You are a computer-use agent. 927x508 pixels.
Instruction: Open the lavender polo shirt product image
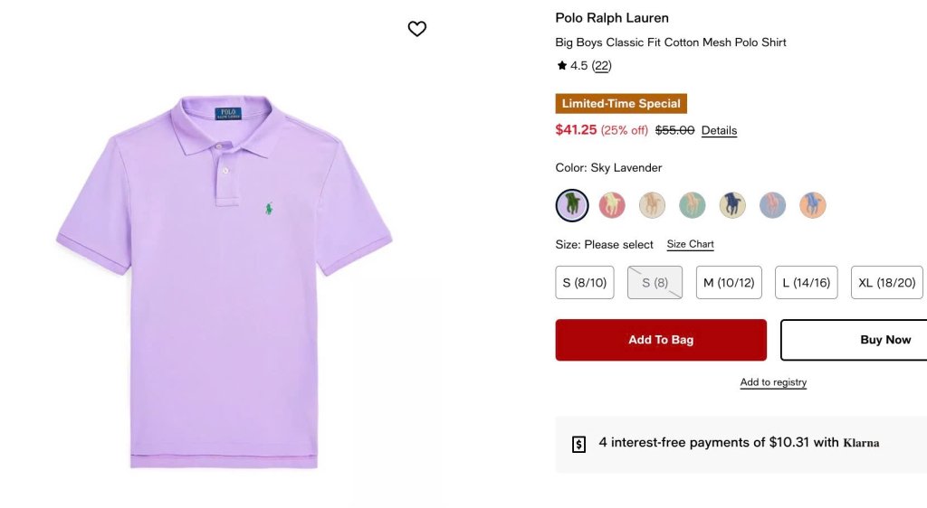click(225, 282)
